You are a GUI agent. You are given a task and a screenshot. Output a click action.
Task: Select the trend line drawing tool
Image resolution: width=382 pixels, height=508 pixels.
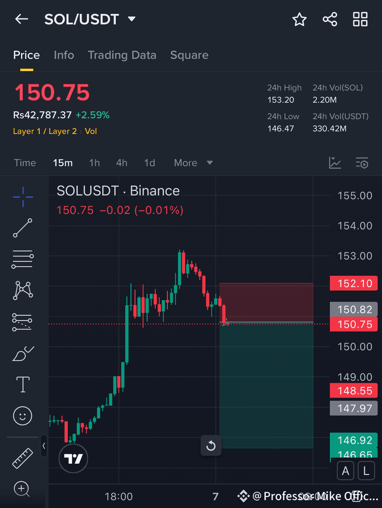click(23, 228)
